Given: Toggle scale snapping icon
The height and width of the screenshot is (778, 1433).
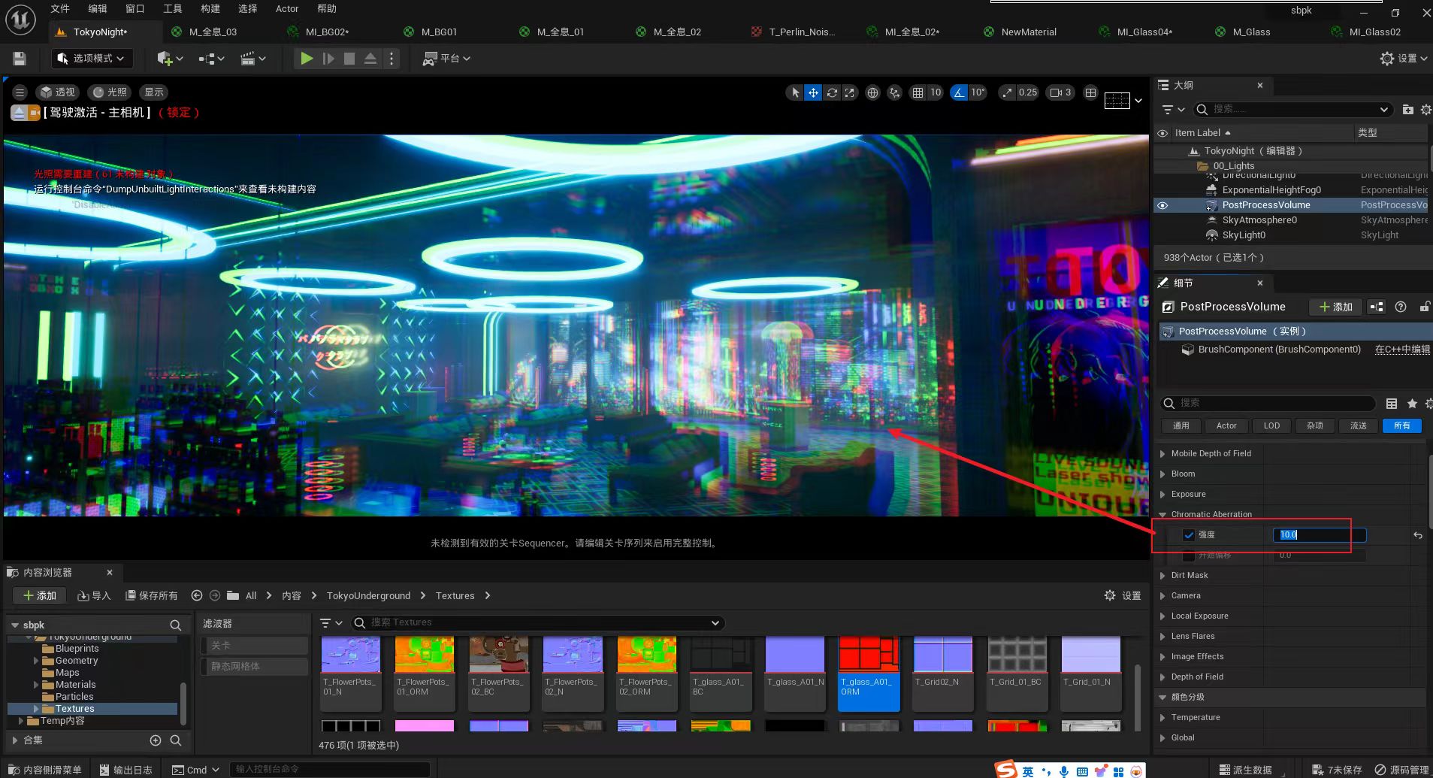Looking at the screenshot, I should [x=1006, y=92].
